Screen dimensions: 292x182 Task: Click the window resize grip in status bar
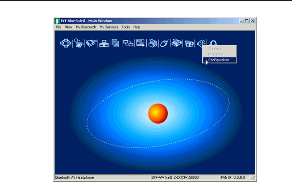click(x=253, y=178)
